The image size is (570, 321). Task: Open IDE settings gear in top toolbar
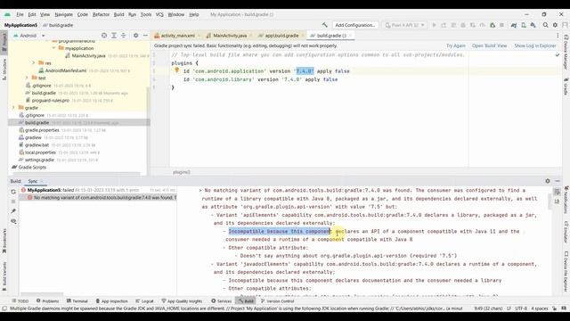(555, 25)
